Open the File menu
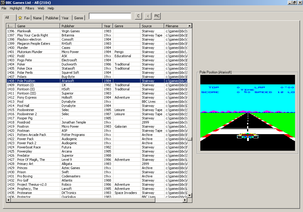Image resolution: width=303 pixels, height=212 pixels. [4, 8]
